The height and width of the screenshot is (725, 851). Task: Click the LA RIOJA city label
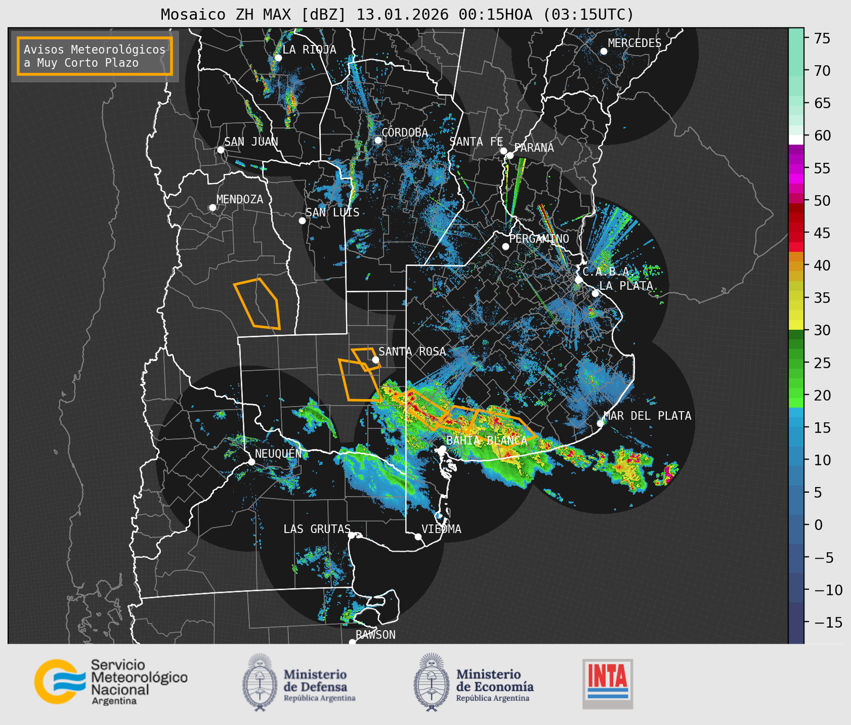click(x=309, y=49)
